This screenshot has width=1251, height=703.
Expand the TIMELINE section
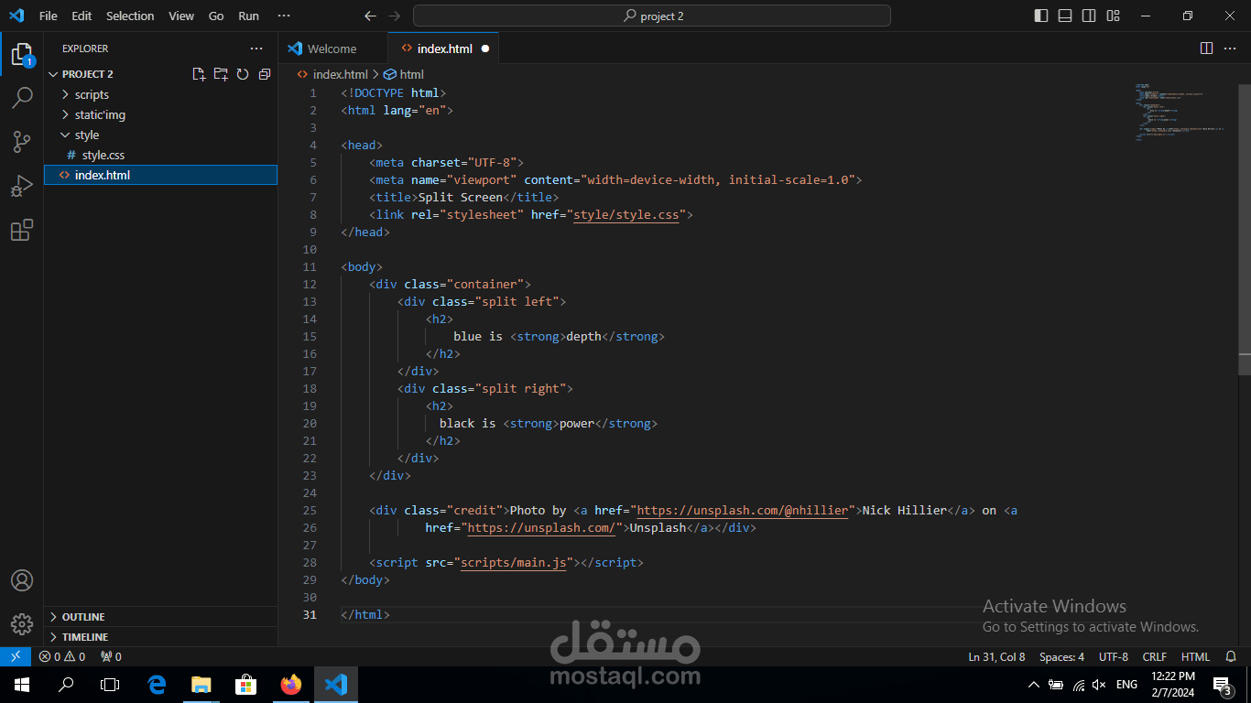[160, 637]
